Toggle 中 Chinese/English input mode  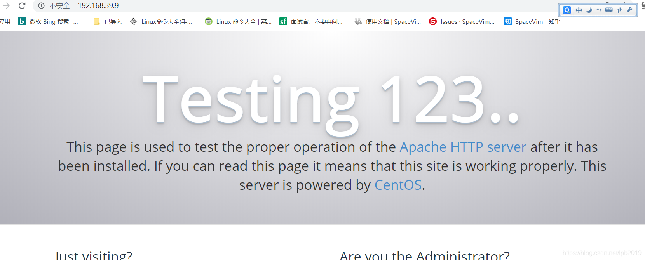579,10
